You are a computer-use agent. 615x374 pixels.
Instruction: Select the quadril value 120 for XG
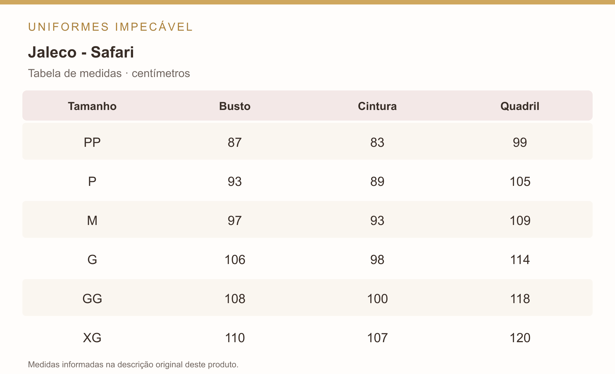point(520,338)
